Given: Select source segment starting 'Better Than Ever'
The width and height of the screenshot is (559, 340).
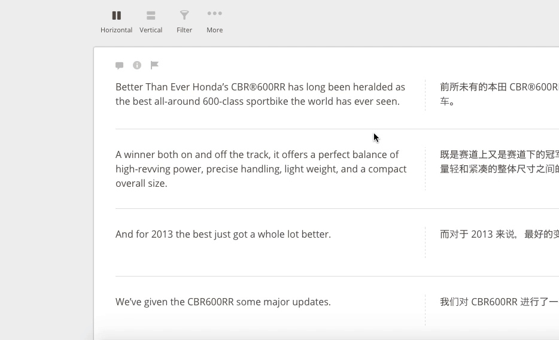Looking at the screenshot, I should [260, 94].
